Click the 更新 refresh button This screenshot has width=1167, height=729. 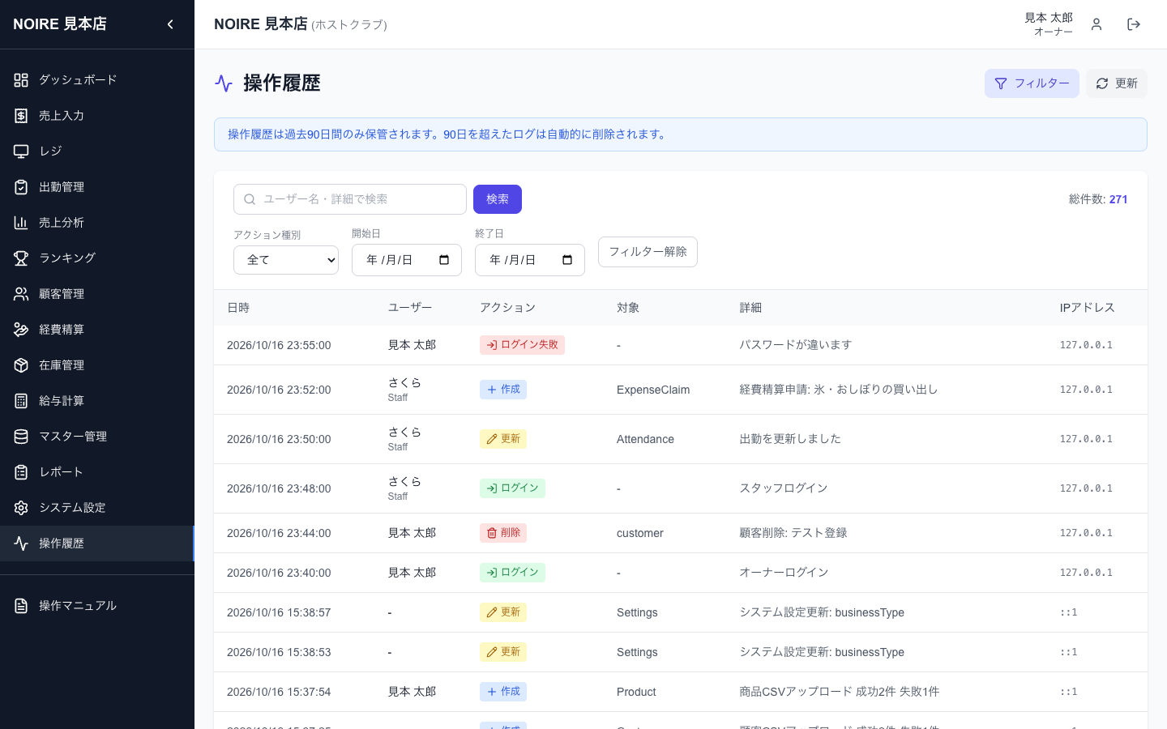1117,83
